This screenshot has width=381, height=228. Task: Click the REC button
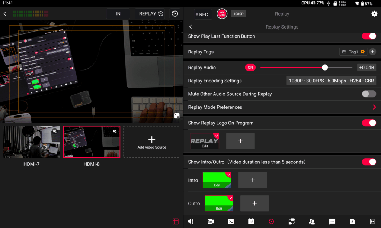[x=202, y=14]
